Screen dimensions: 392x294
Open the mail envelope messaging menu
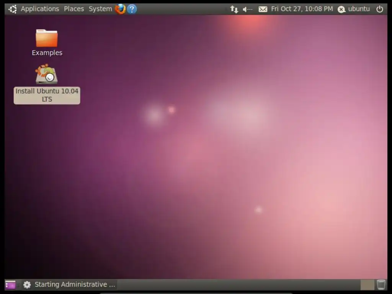tap(263, 10)
